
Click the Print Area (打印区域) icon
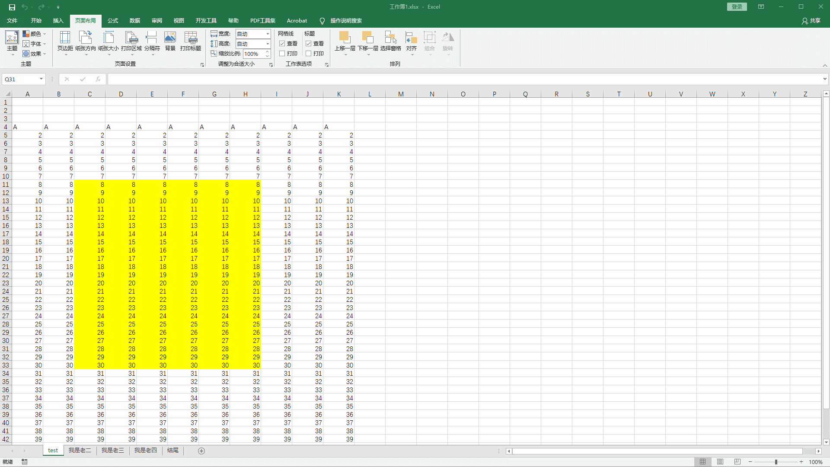(131, 43)
